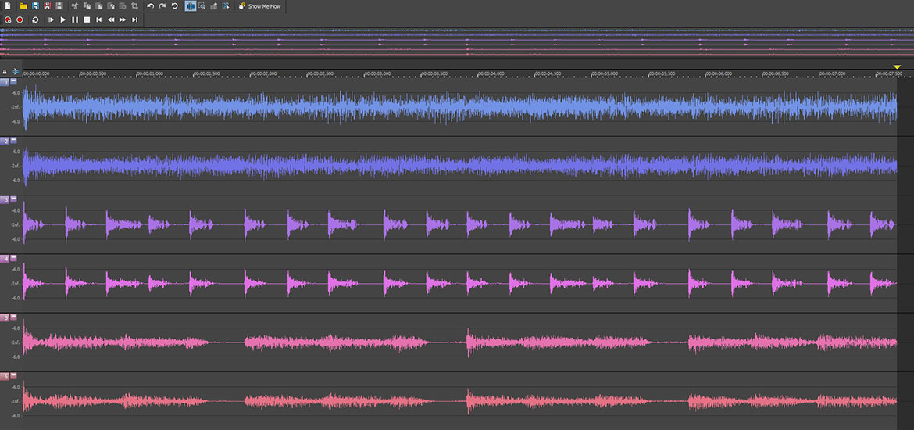This screenshot has height=430, width=914.
Task: Select the channel 4 number label
Action: [5, 258]
